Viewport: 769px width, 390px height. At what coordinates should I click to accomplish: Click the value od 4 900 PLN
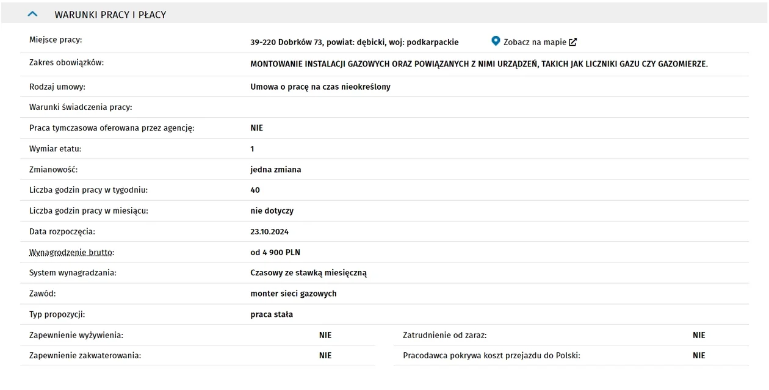[275, 252]
